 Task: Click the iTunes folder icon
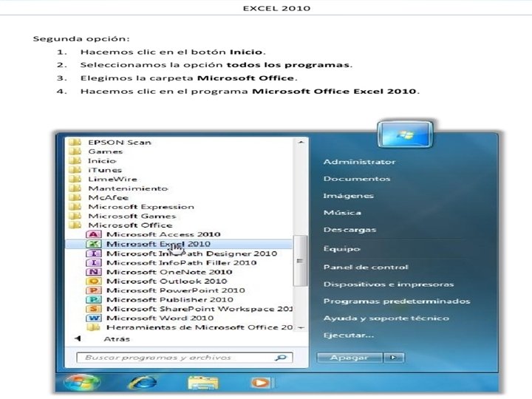[75, 170]
